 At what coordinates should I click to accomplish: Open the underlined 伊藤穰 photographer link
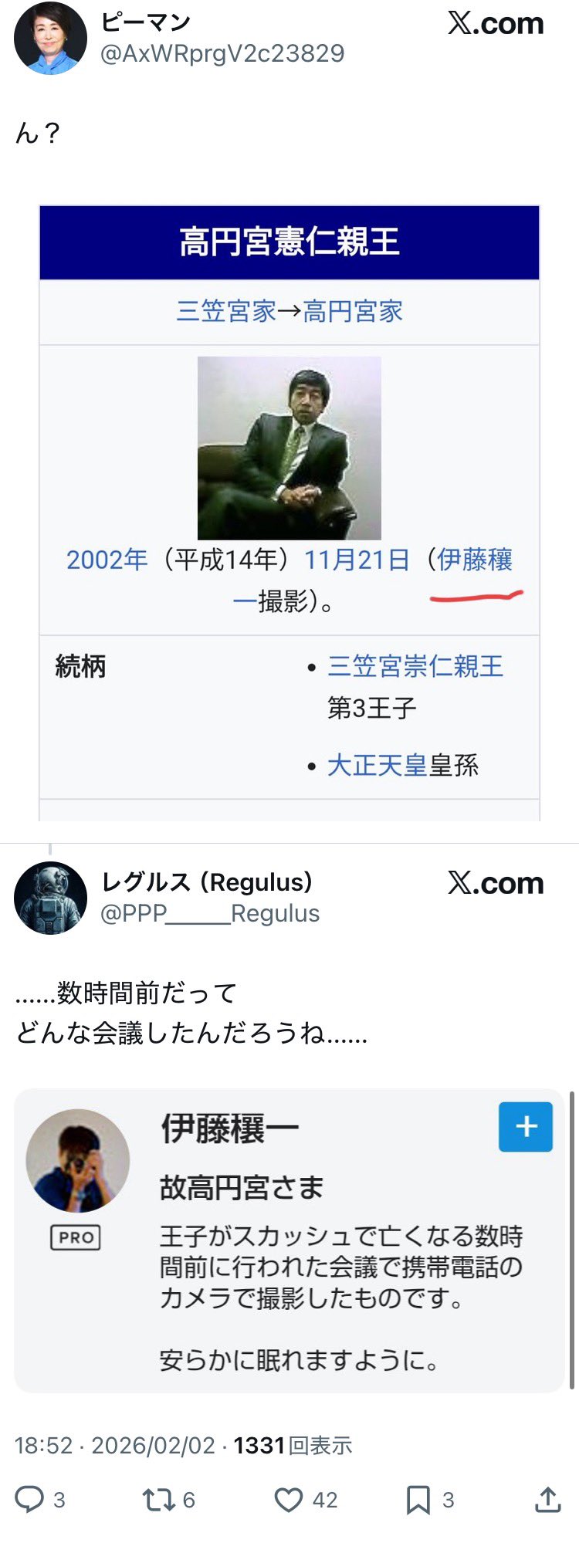(475, 560)
